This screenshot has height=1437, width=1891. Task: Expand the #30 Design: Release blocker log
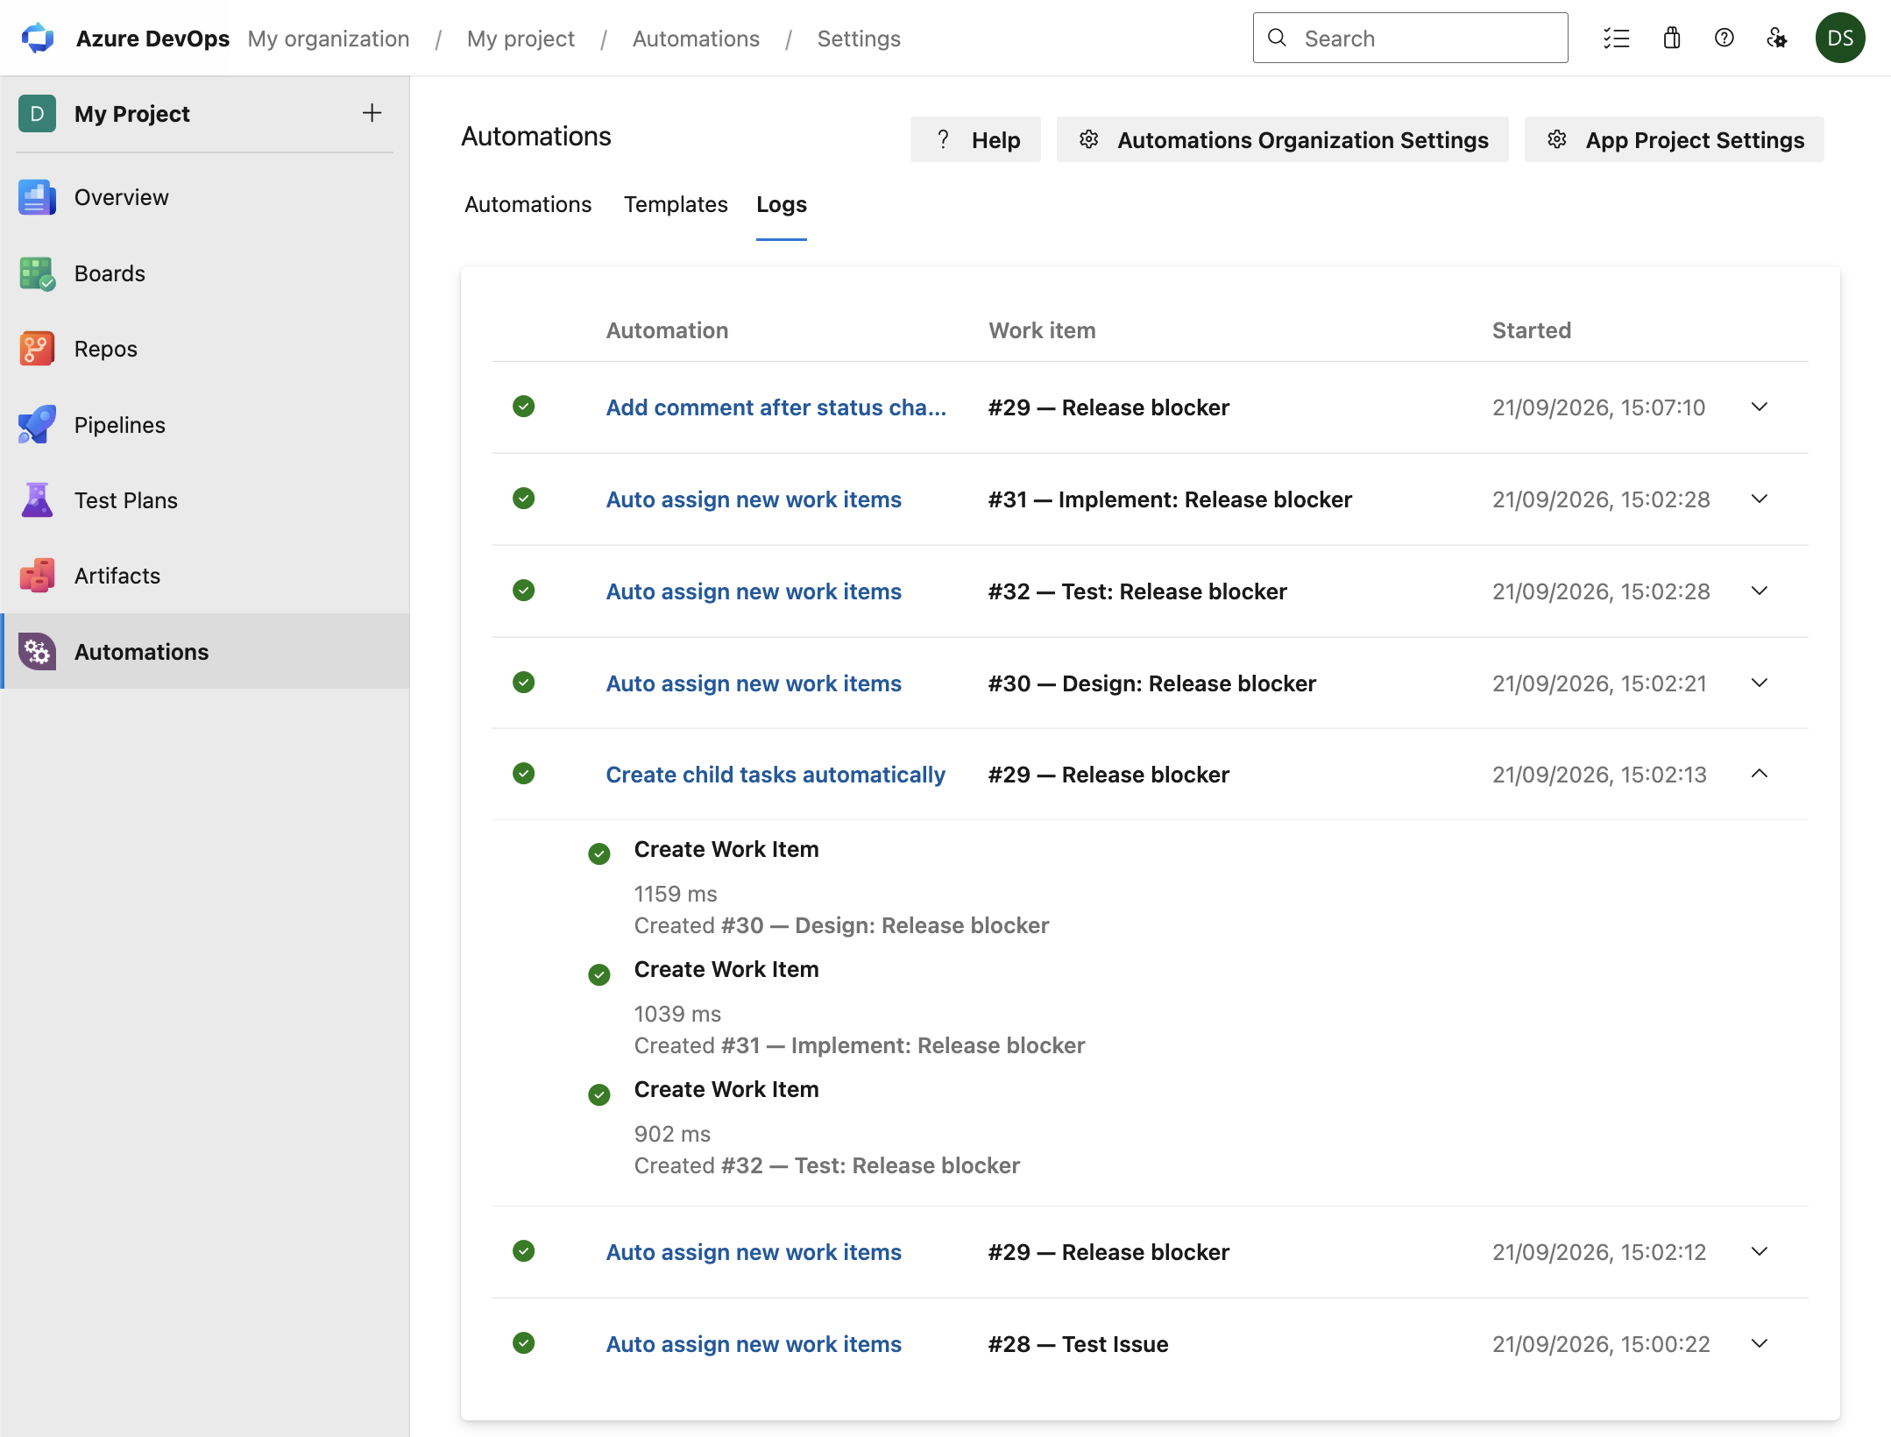[x=1759, y=683]
